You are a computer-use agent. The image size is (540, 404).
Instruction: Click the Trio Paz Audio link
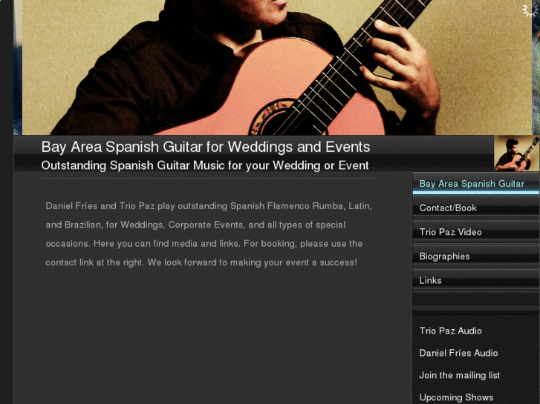(x=450, y=331)
